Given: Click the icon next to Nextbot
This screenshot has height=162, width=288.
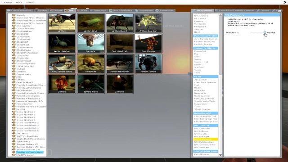Looking at the screenshot, I should click(x=14, y=109).
